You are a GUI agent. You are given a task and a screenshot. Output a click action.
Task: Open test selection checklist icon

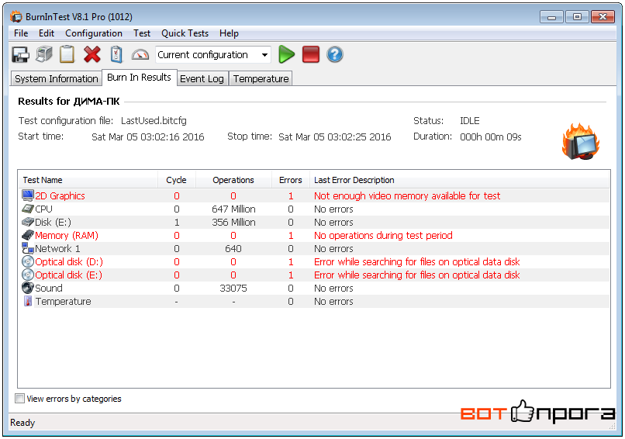point(116,54)
